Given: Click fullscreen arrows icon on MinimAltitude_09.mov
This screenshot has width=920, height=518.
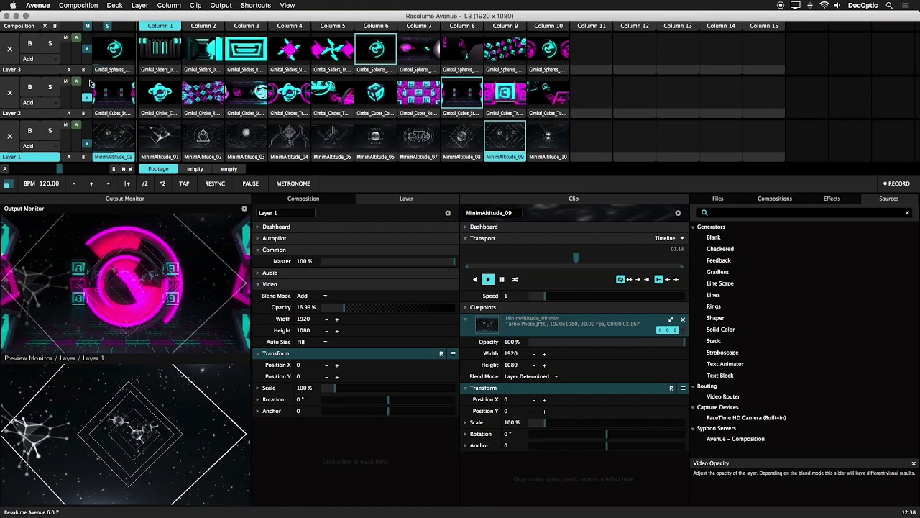Looking at the screenshot, I should pyautogui.click(x=671, y=320).
